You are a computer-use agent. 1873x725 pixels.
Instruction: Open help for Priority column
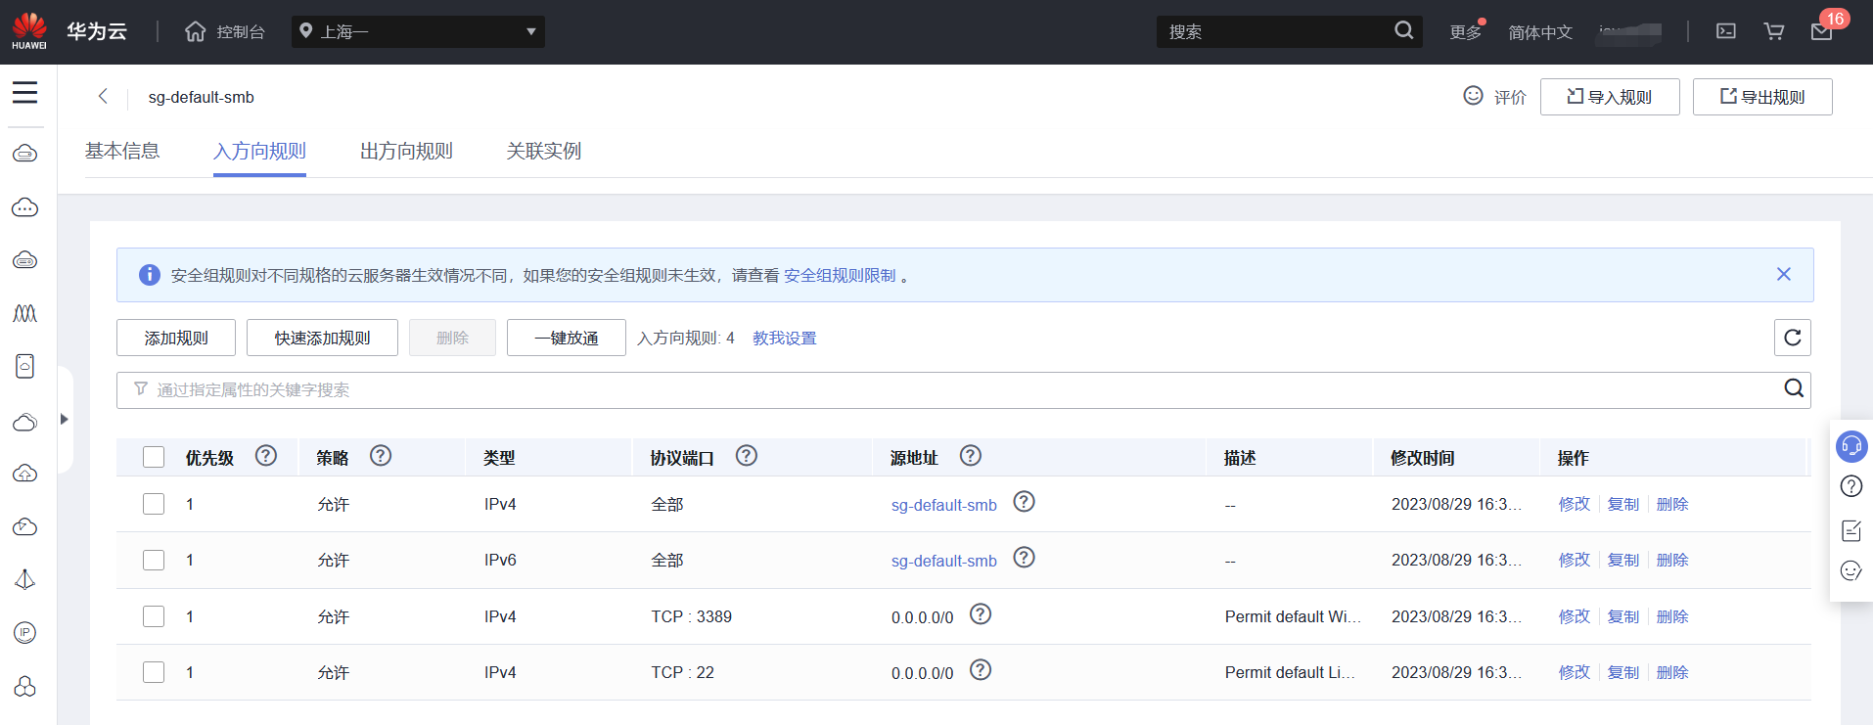pos(266,456)
